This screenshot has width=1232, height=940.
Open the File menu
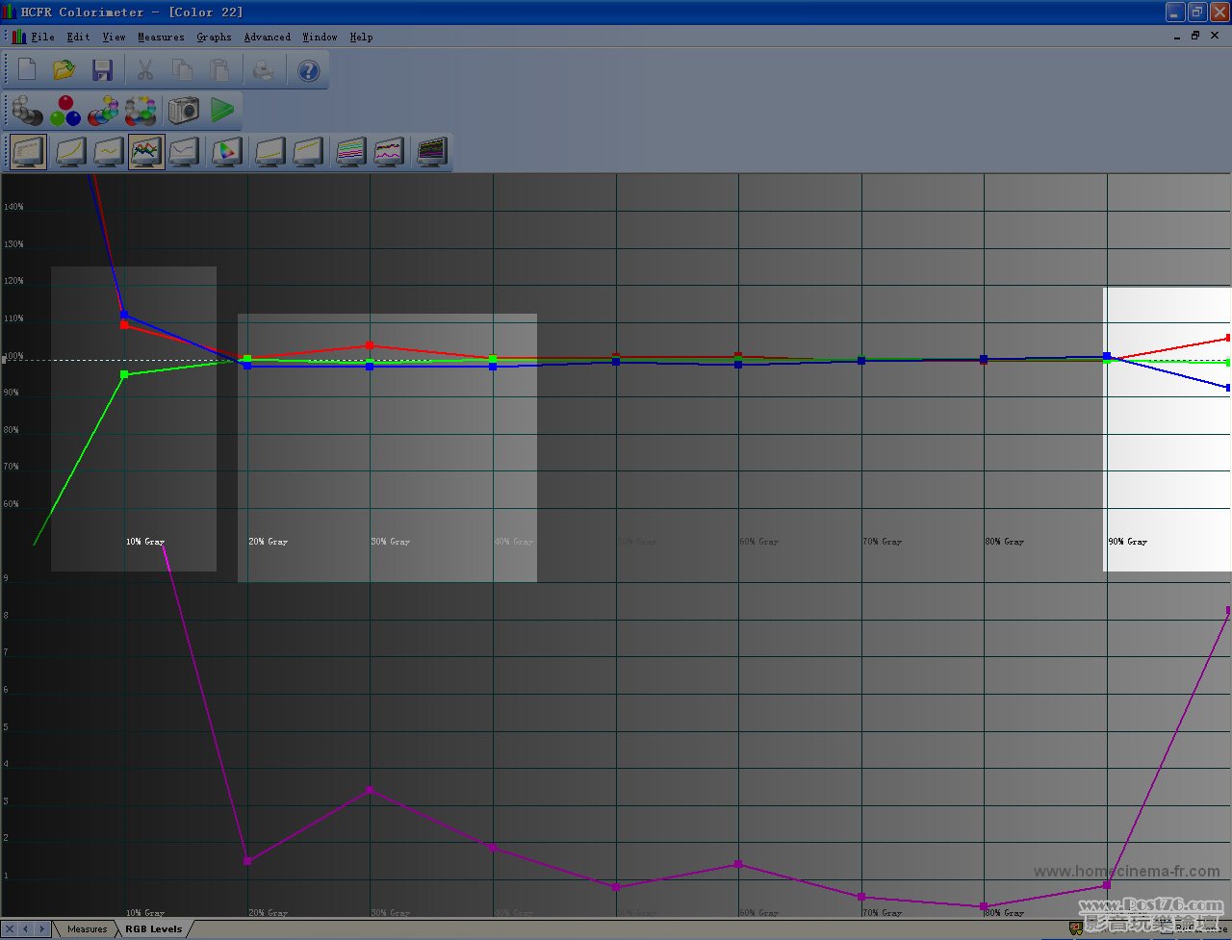42,37
